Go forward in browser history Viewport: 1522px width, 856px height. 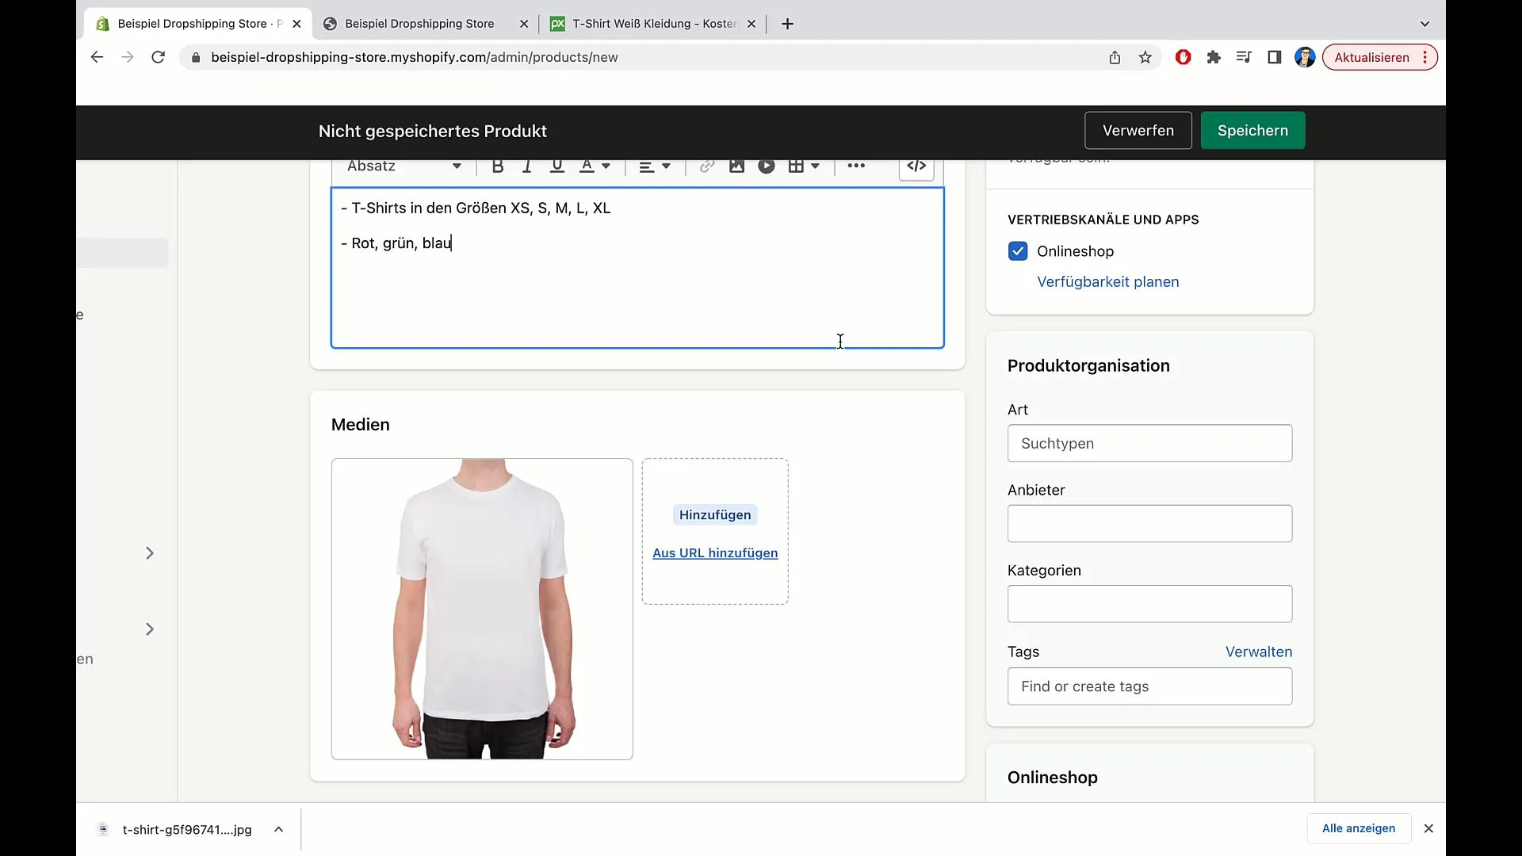click(127, 57)
